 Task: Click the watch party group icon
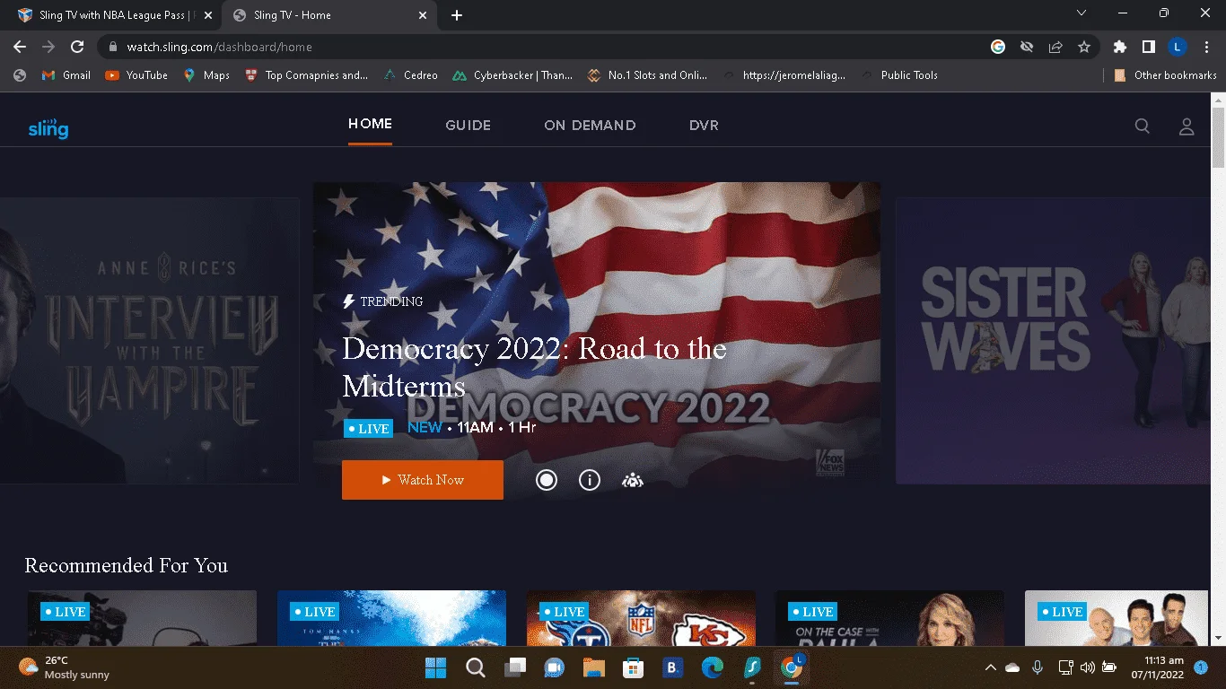(633, 480)
